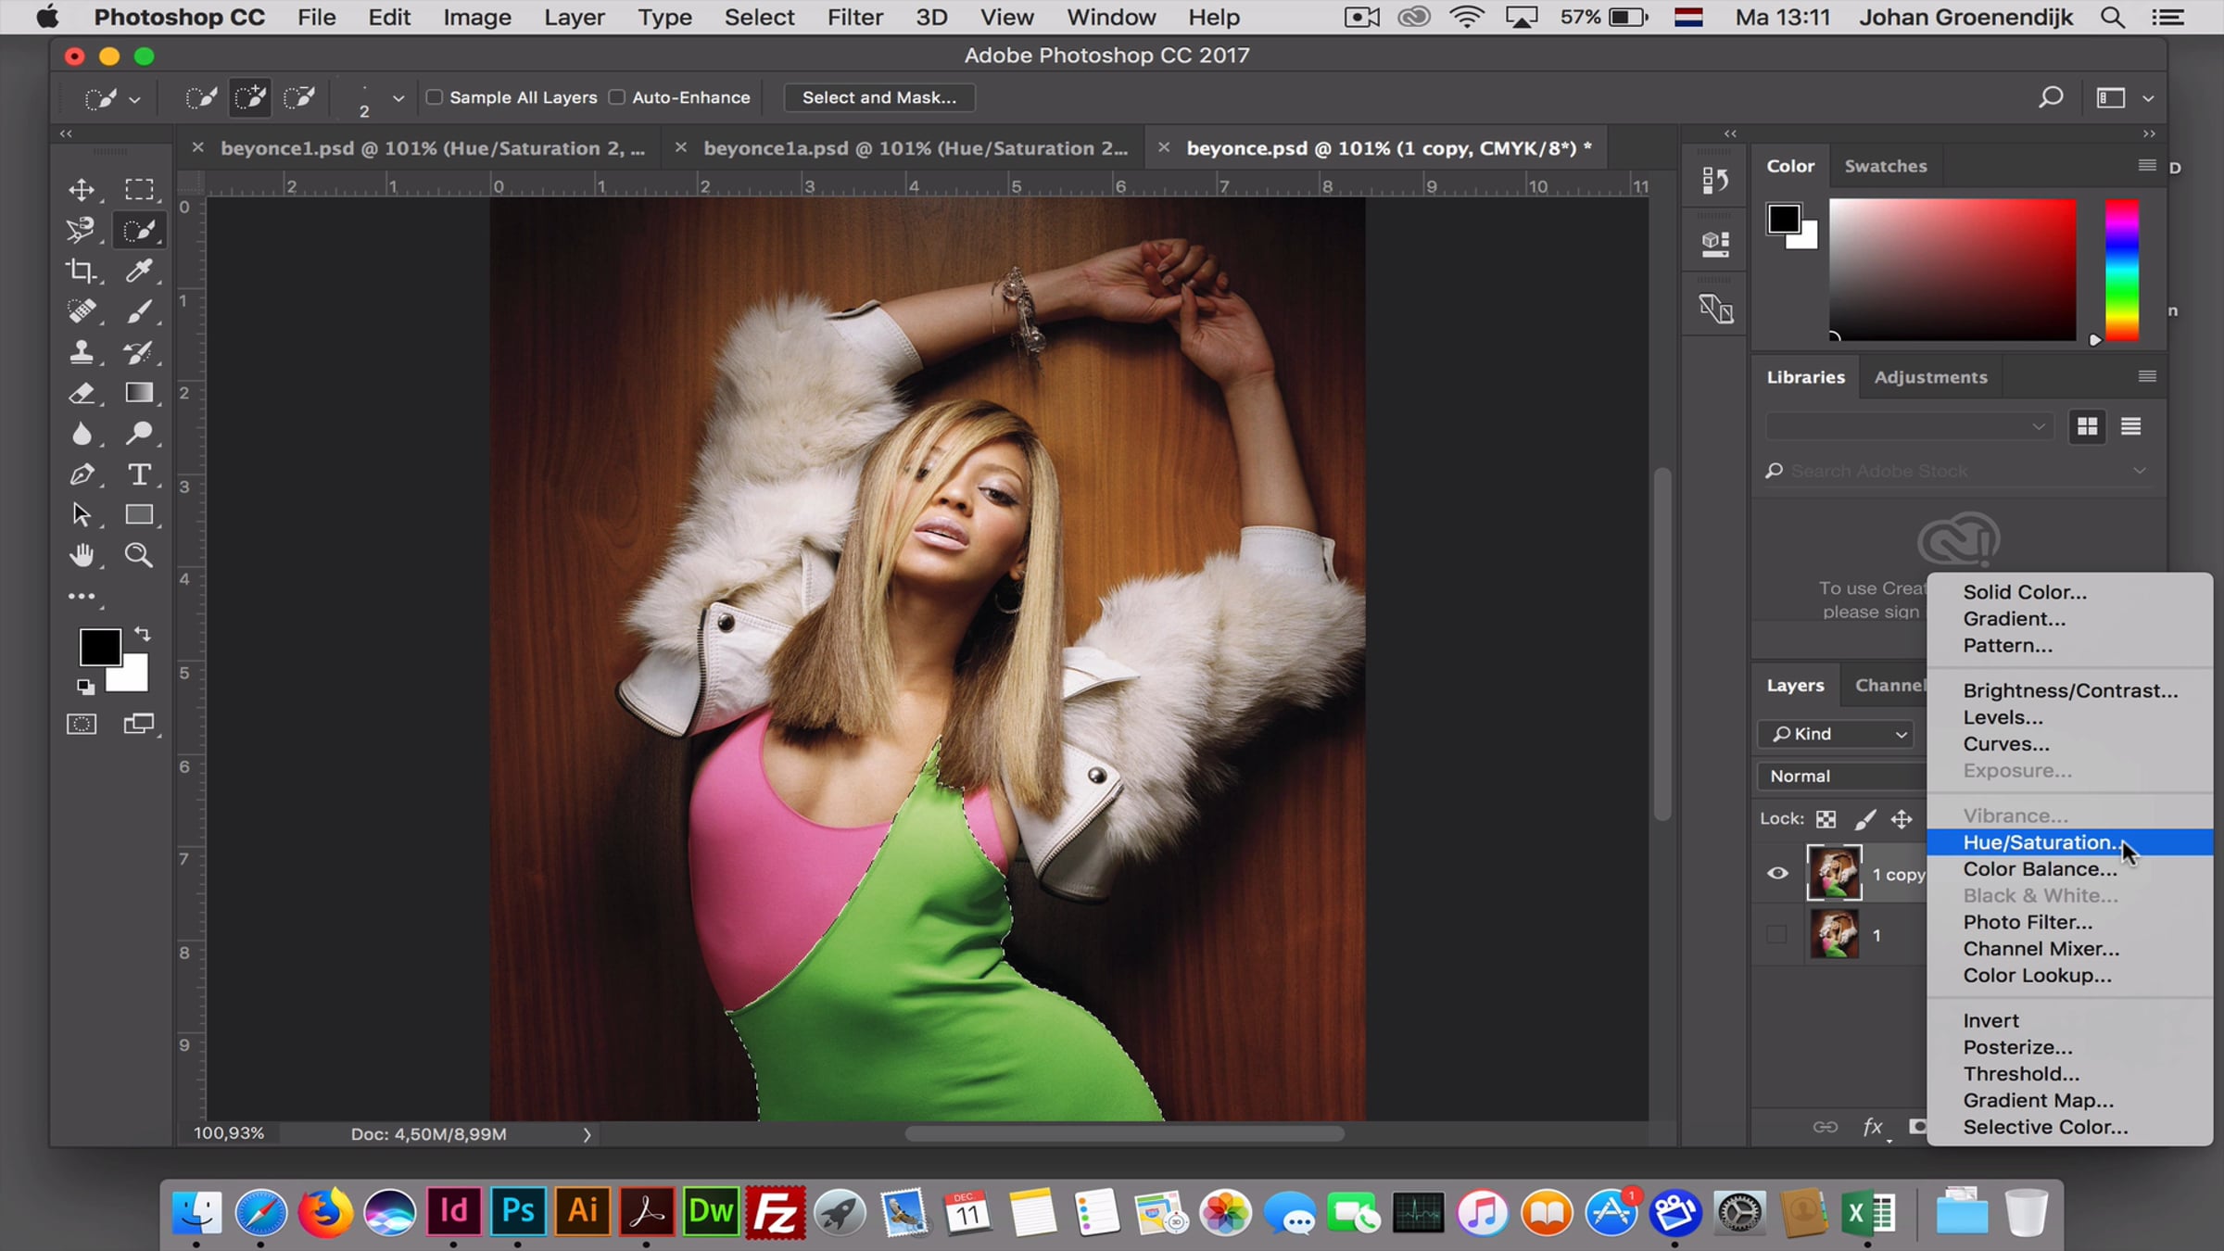2224x1251 pixels.
Task: Open the Filter menu
Action: [854, 17]
